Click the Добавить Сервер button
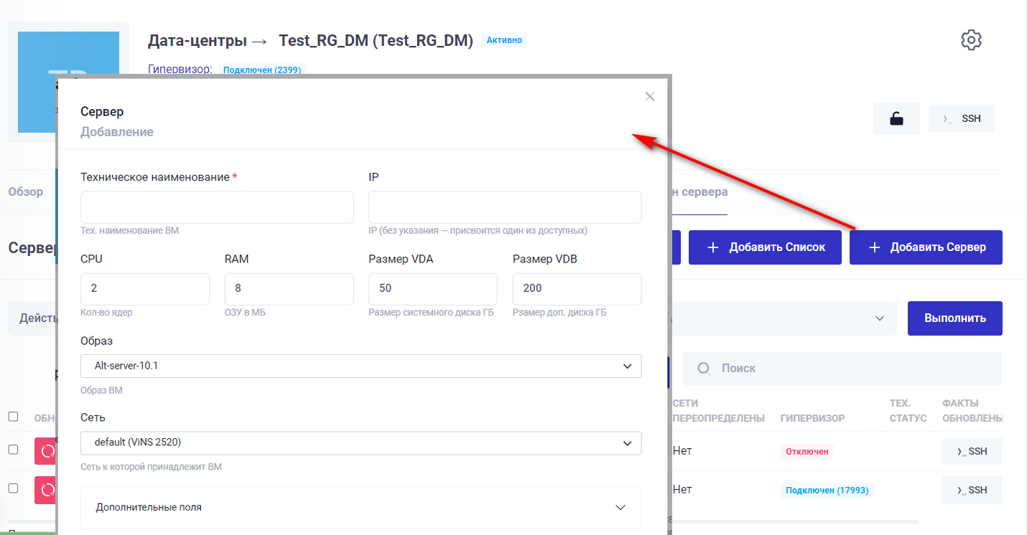Viewport: 1027px width, 535px height. 926,247
